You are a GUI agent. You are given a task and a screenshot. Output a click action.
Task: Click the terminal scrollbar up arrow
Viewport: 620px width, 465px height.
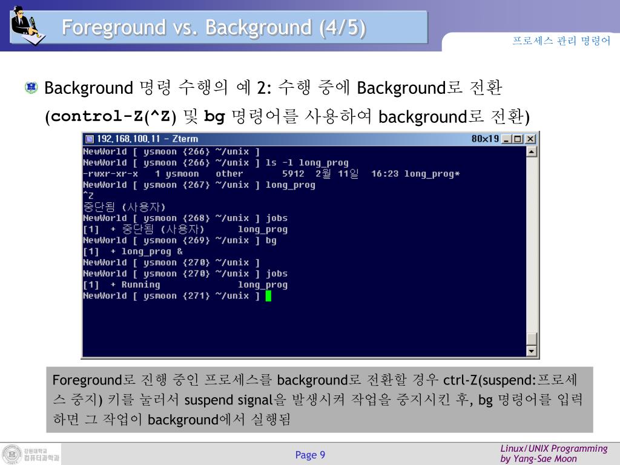click(532, 152)
